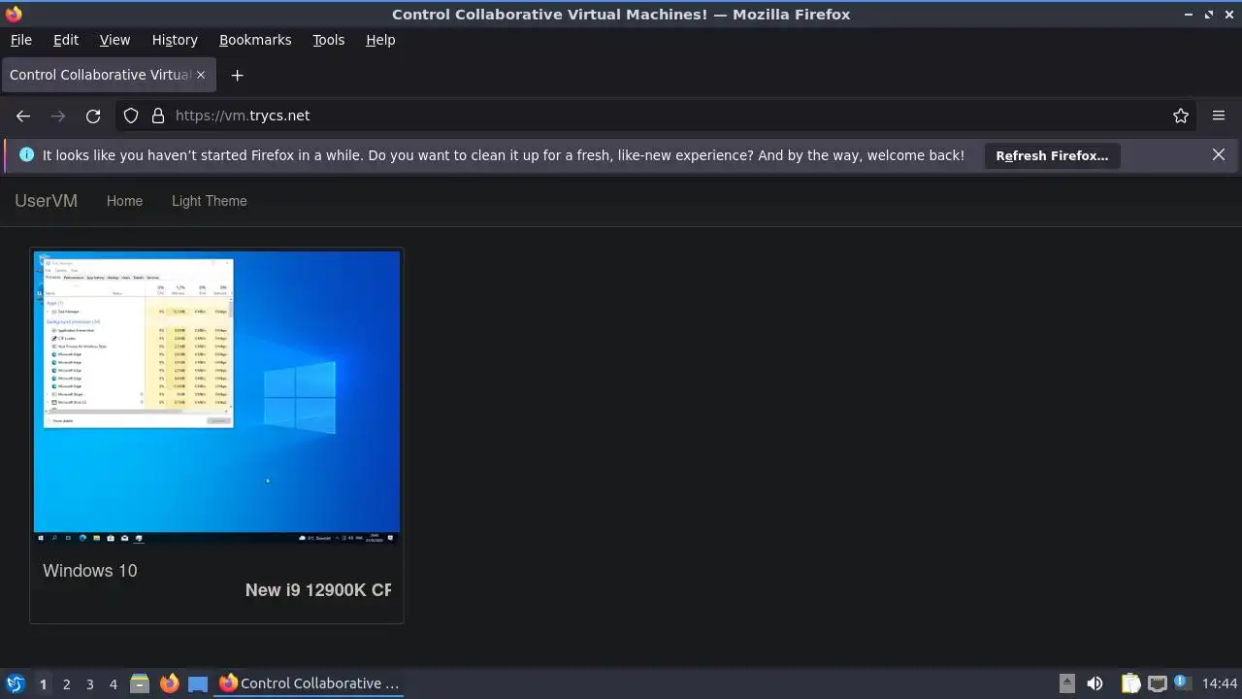Click the Windows 10 VM title

[x=90, y=571]
